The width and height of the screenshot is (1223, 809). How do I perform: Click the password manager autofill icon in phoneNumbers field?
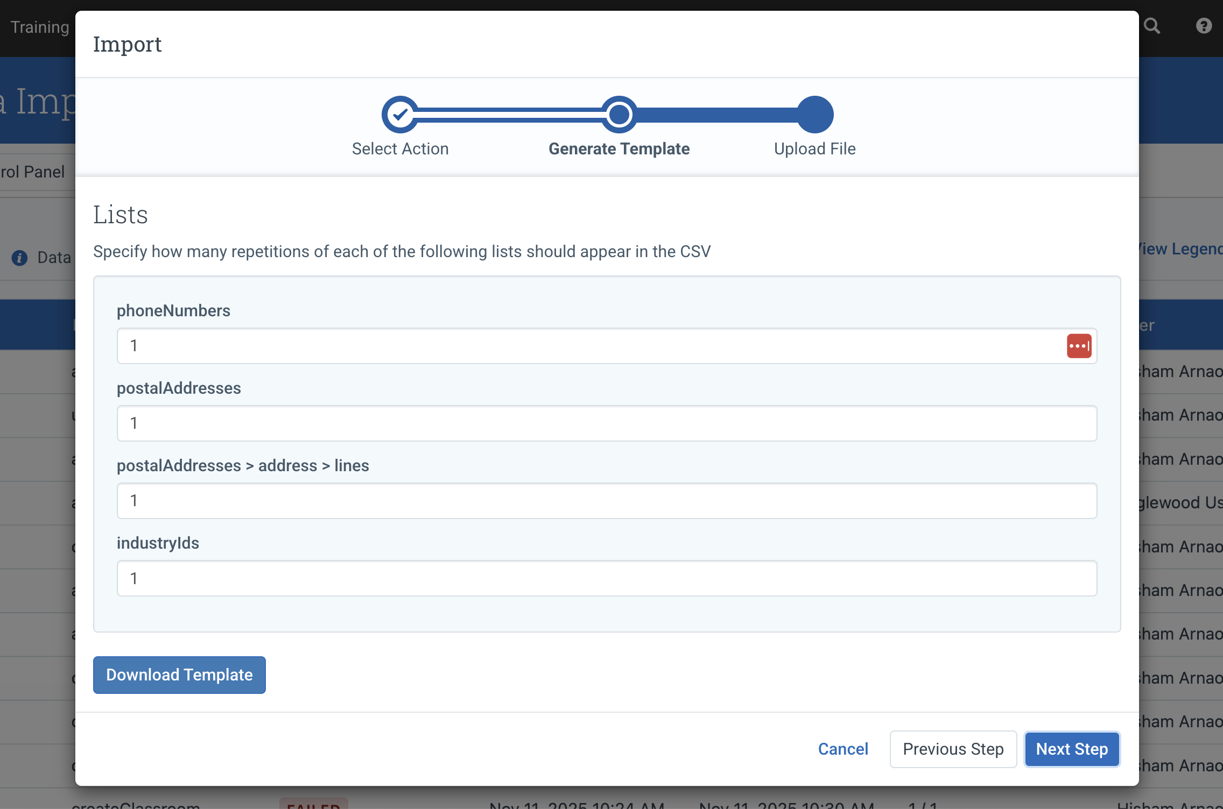pyautogui.click(x=1079, y=346)
